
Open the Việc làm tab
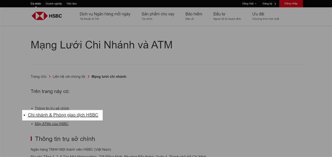point(71,4)
